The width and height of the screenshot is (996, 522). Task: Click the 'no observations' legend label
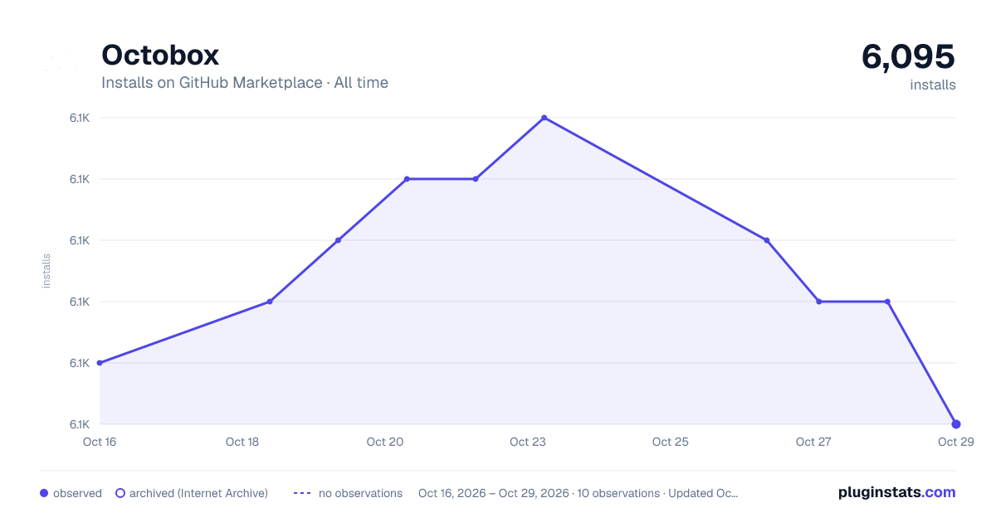click(360, 493)
